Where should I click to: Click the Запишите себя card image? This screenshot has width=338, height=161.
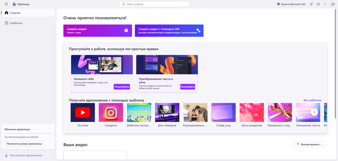click(102, 65)
